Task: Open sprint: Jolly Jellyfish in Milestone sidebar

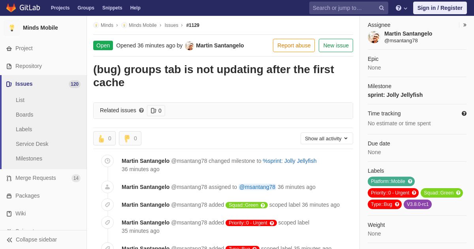Action: (395, 95)
